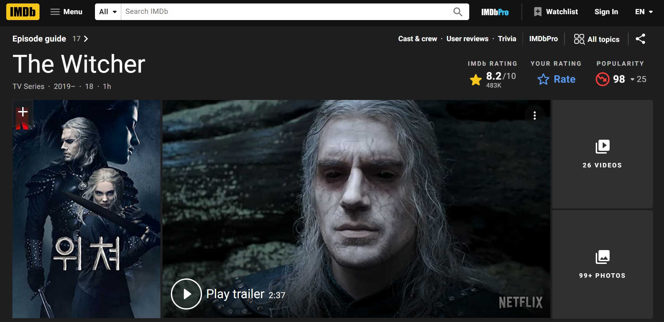Open the IMDbPro link beside Trivia
Screen dimensions: 664x322
click(543, 39)
